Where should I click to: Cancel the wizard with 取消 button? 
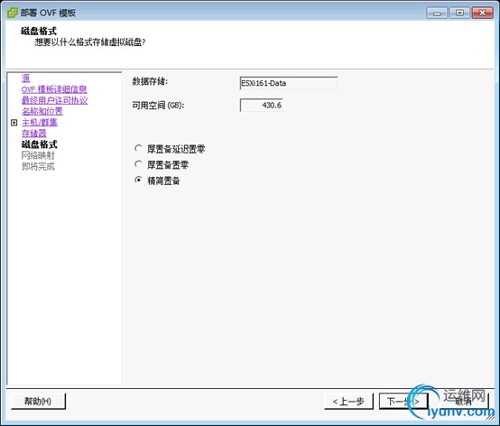[x=464, y=401]
